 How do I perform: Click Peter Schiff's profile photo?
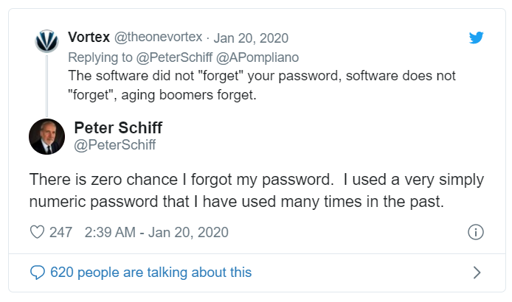[46, 136]
